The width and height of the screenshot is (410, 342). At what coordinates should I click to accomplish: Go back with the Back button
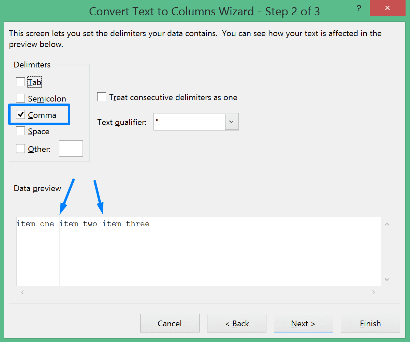click(236, 323)
